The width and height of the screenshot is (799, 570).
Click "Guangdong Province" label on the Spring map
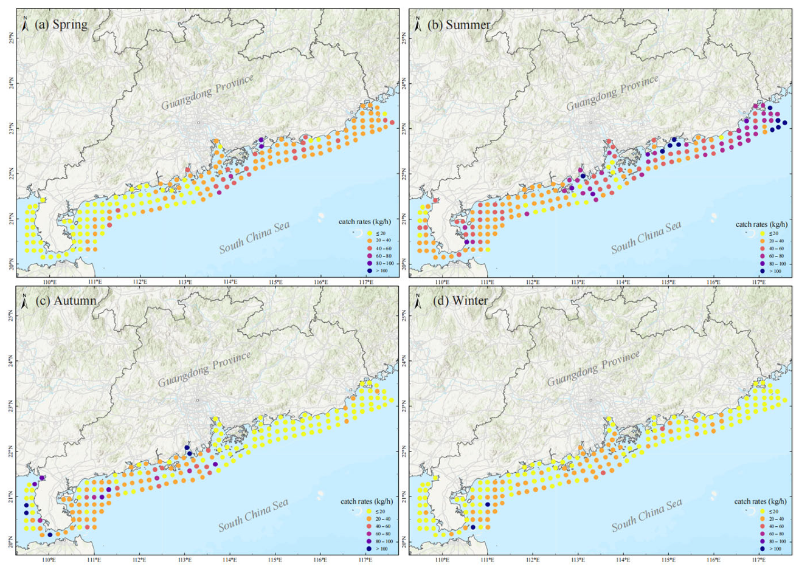[x=207, y=92]
